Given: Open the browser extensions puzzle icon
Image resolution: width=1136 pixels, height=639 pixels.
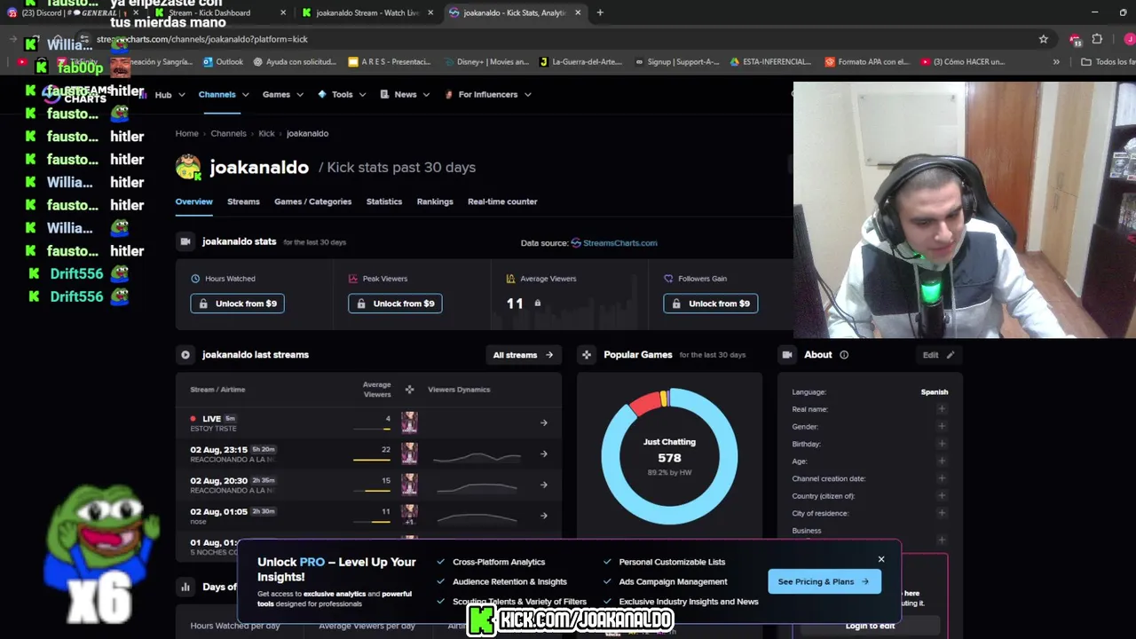Looking at the screenshot, I should tap(1097, 39).
